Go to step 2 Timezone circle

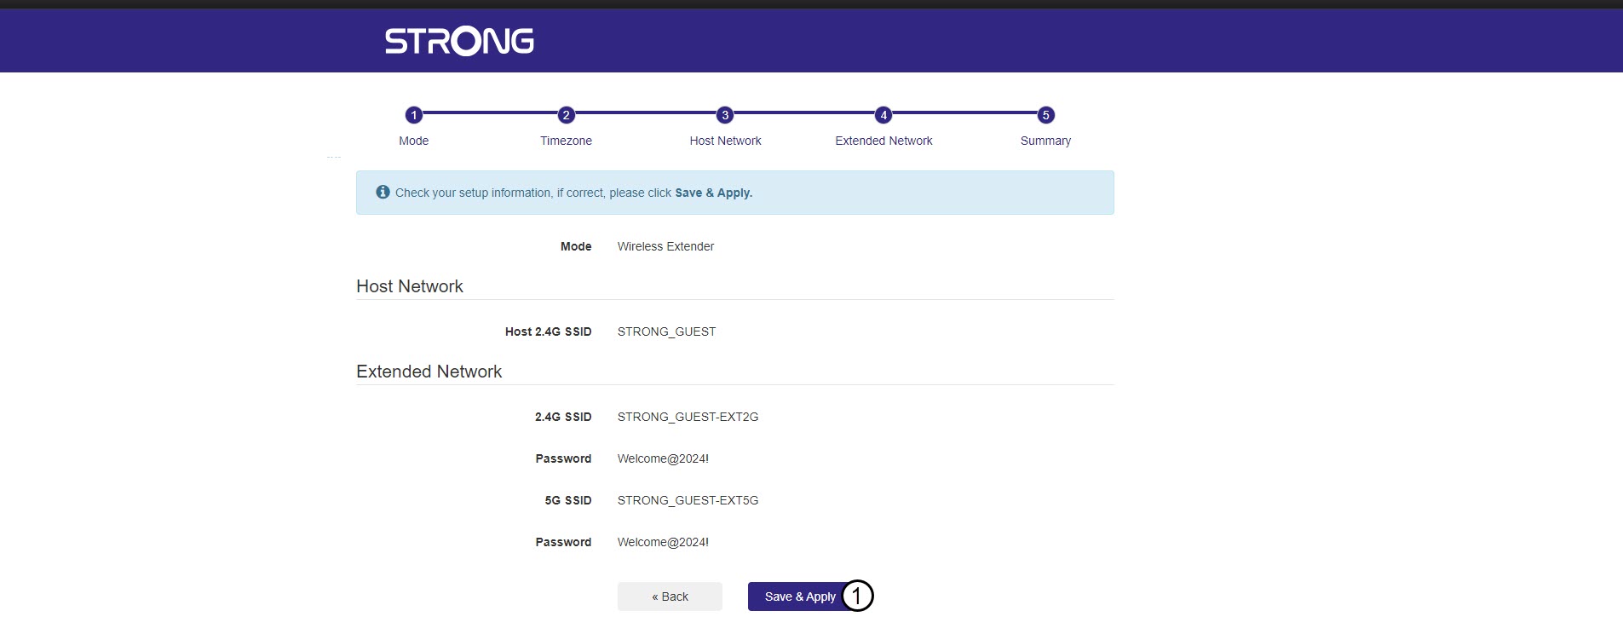click(x=566, y=115)
